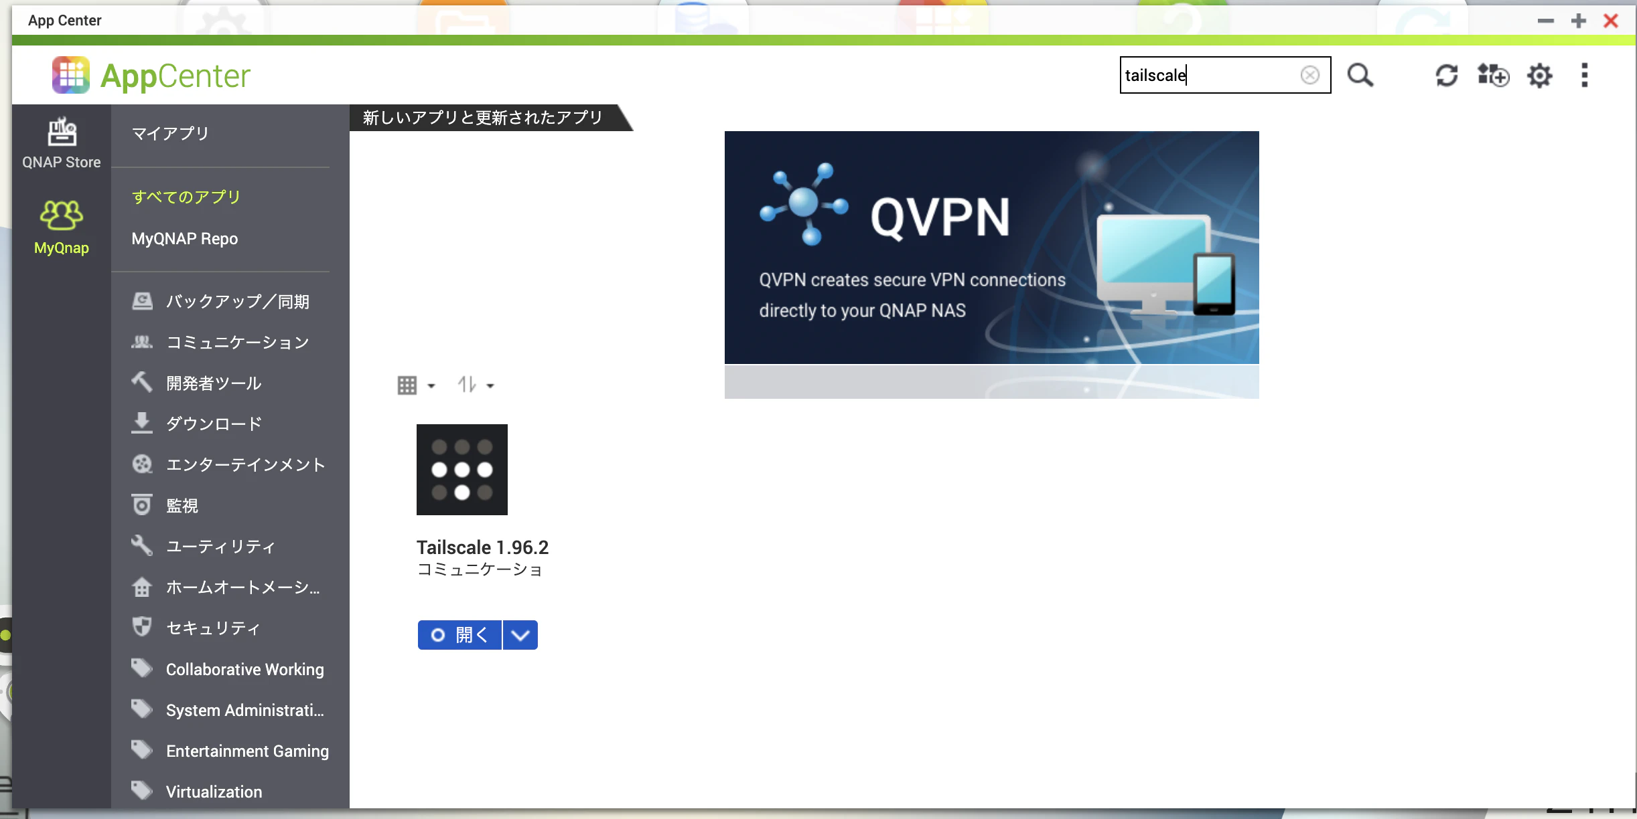Click the Tailscale app icon
This screenshot has width=1637, height=819.
pos(462,470)
